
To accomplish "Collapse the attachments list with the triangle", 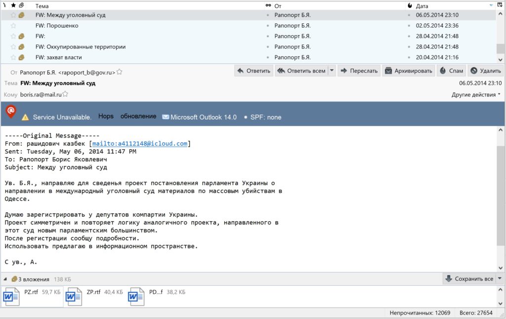I will [x=5, y=279].
